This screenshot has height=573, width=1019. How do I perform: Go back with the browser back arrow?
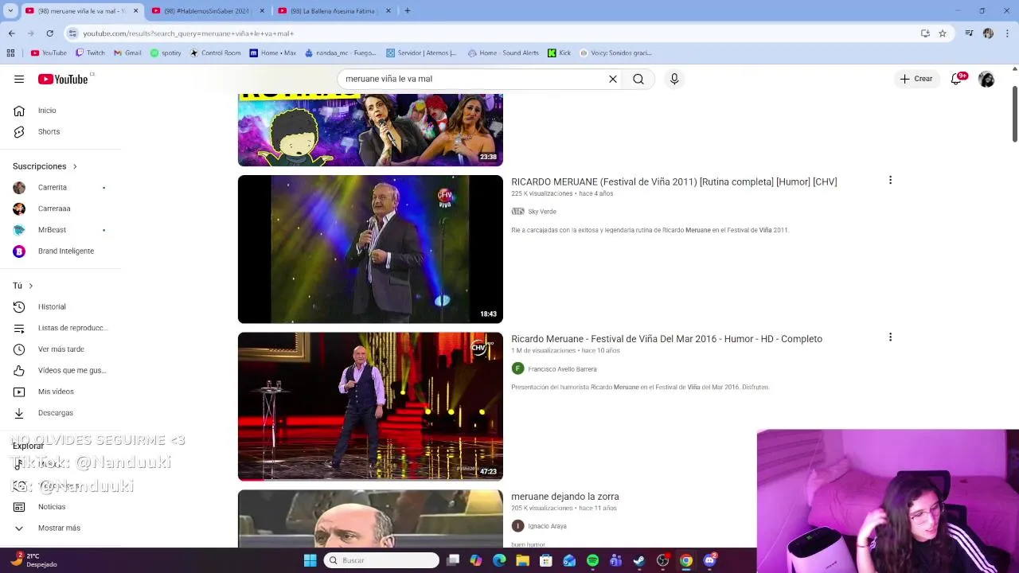coord(11,33)
